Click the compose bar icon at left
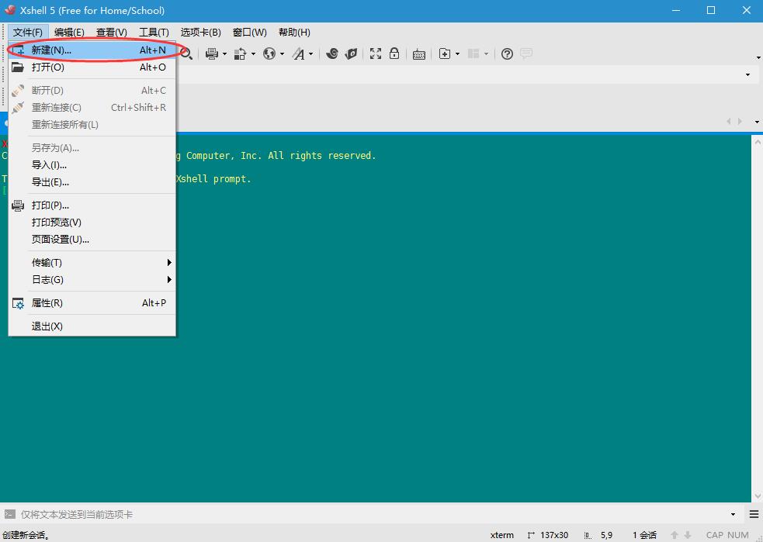Viewport: 763px width, 542px height. 10,514
